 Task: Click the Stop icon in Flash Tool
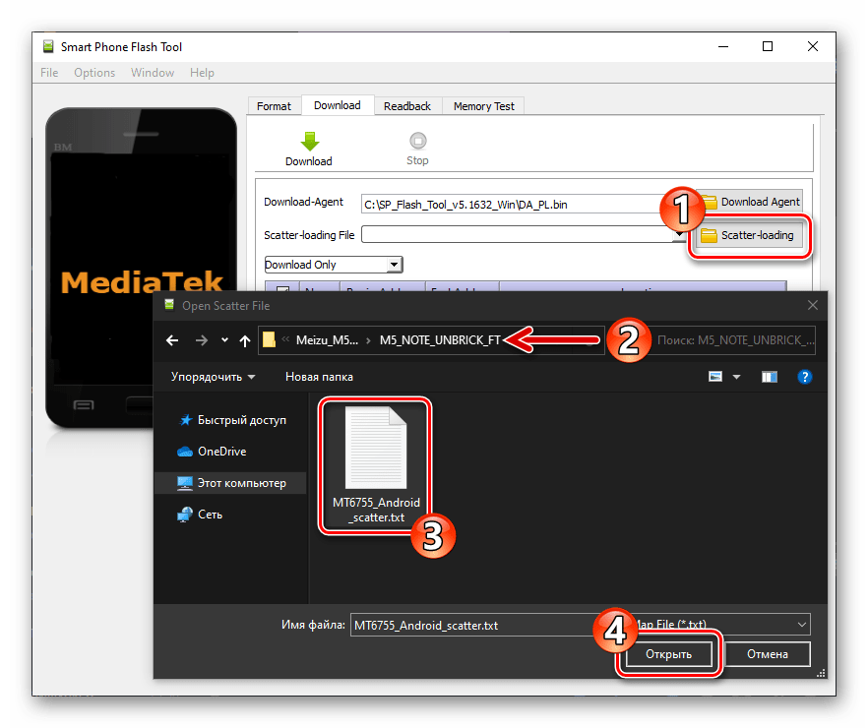tap(418, 141)
